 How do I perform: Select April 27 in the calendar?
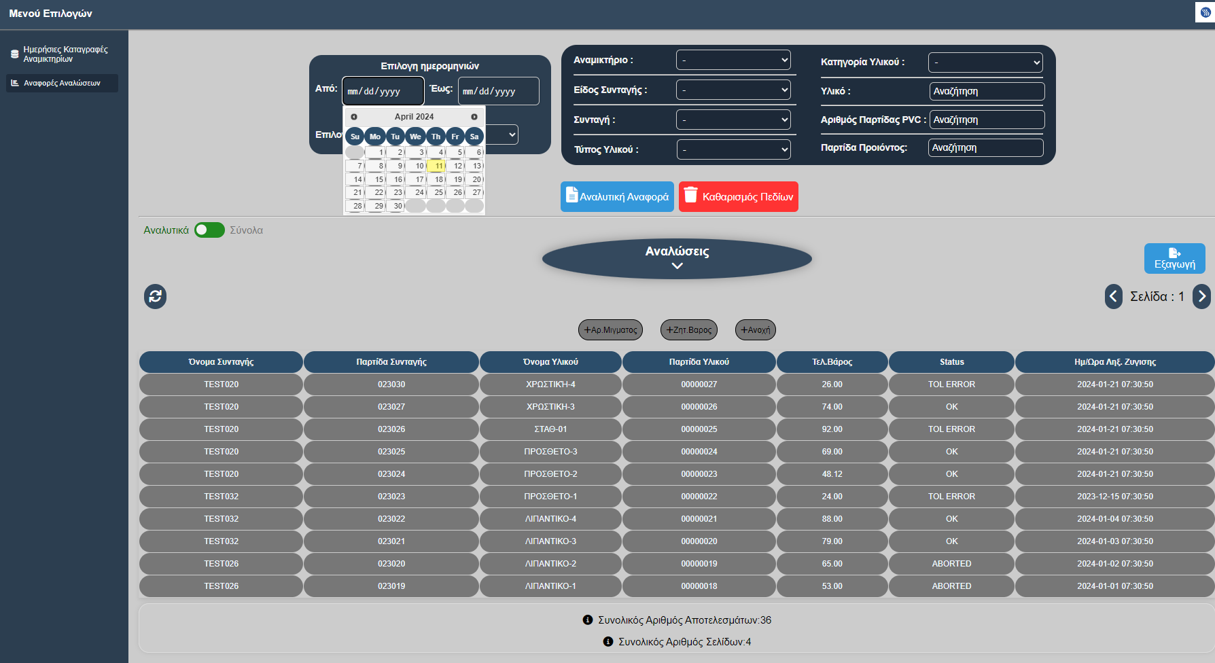[x=474, y=192]
